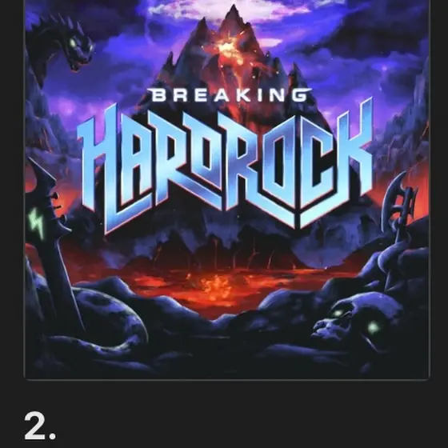Click the letter H in the HARDROCK logo
The height and width of the screenshot is (448, 448).
[x=98, y=169]
